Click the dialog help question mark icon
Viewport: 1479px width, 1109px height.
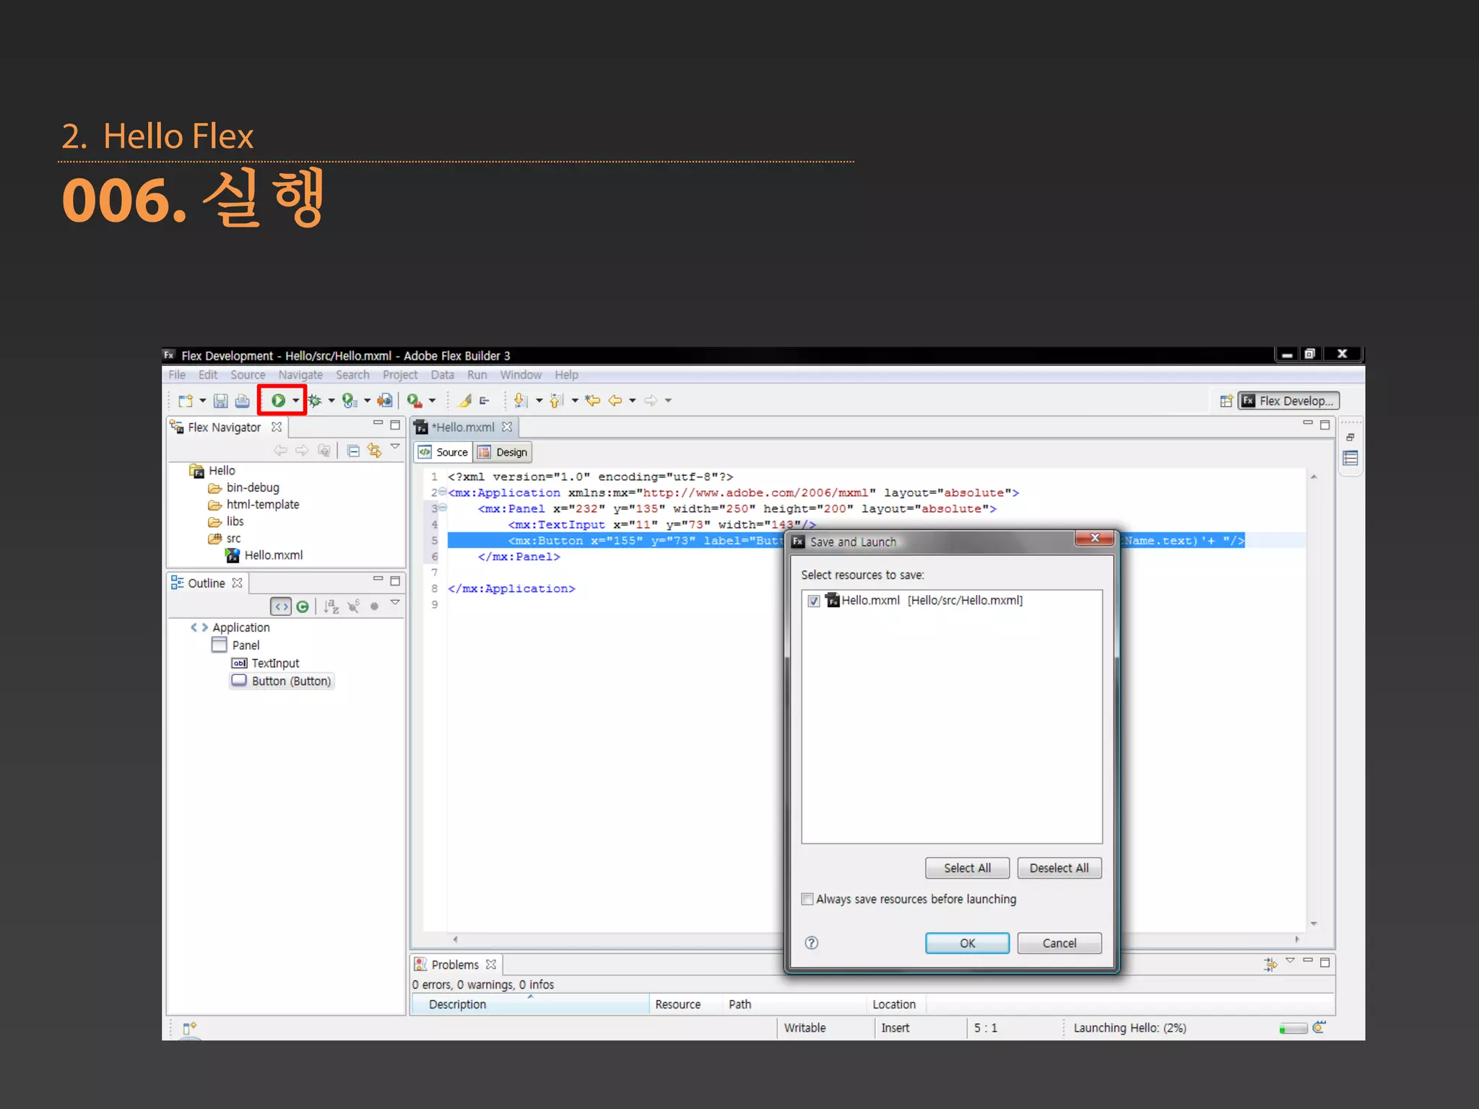(812, 943)
